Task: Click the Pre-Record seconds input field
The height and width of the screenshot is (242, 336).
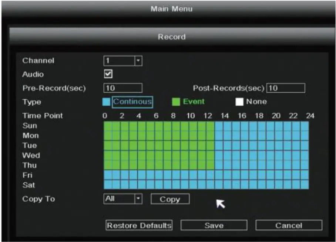Action: point(122,87)
